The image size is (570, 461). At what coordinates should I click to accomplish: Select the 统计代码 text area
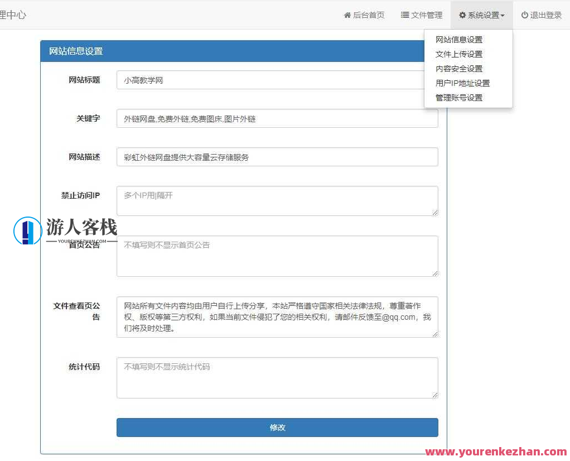click(x=277, y=377)
